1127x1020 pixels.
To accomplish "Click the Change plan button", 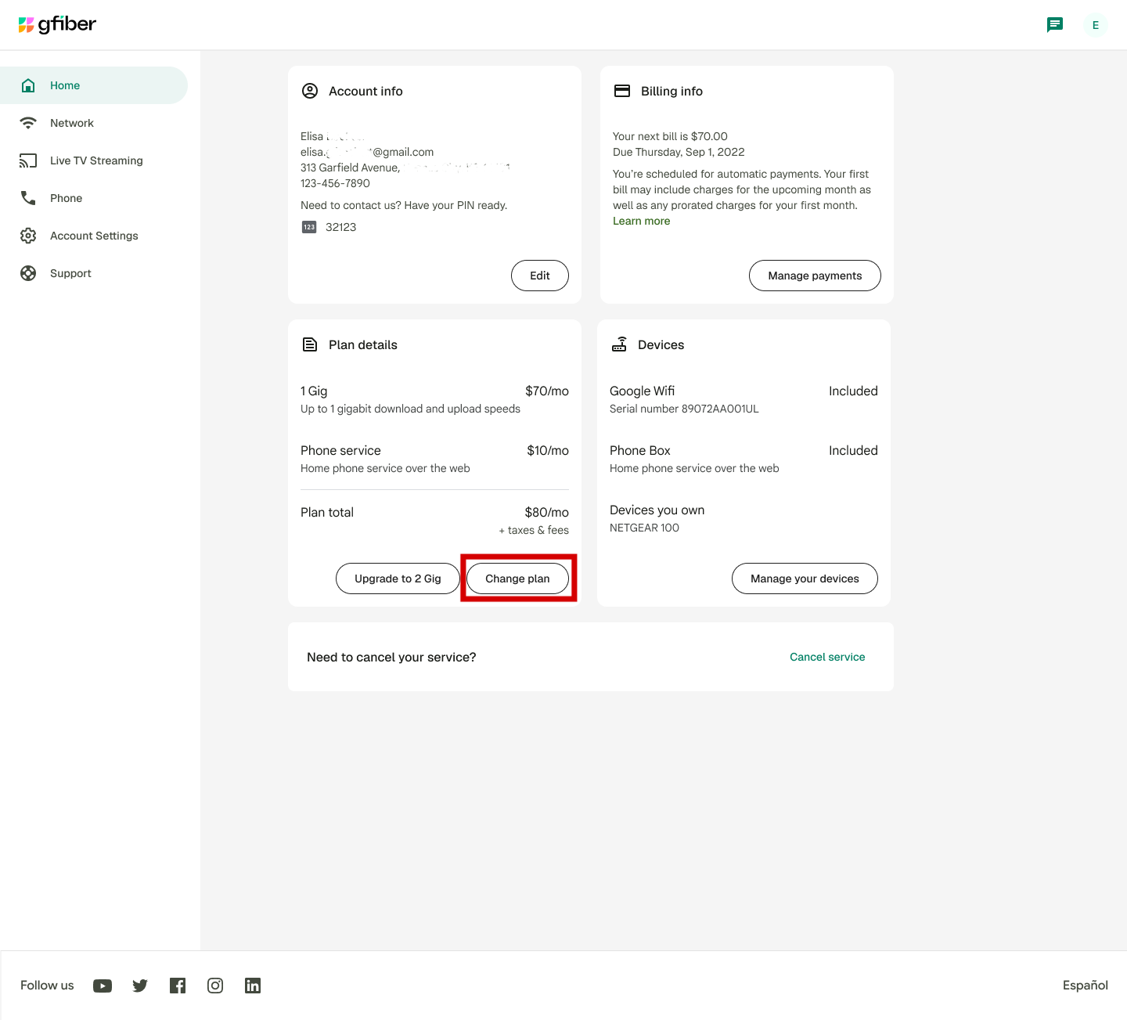I will pyautogui.click(x=517, y=578).
